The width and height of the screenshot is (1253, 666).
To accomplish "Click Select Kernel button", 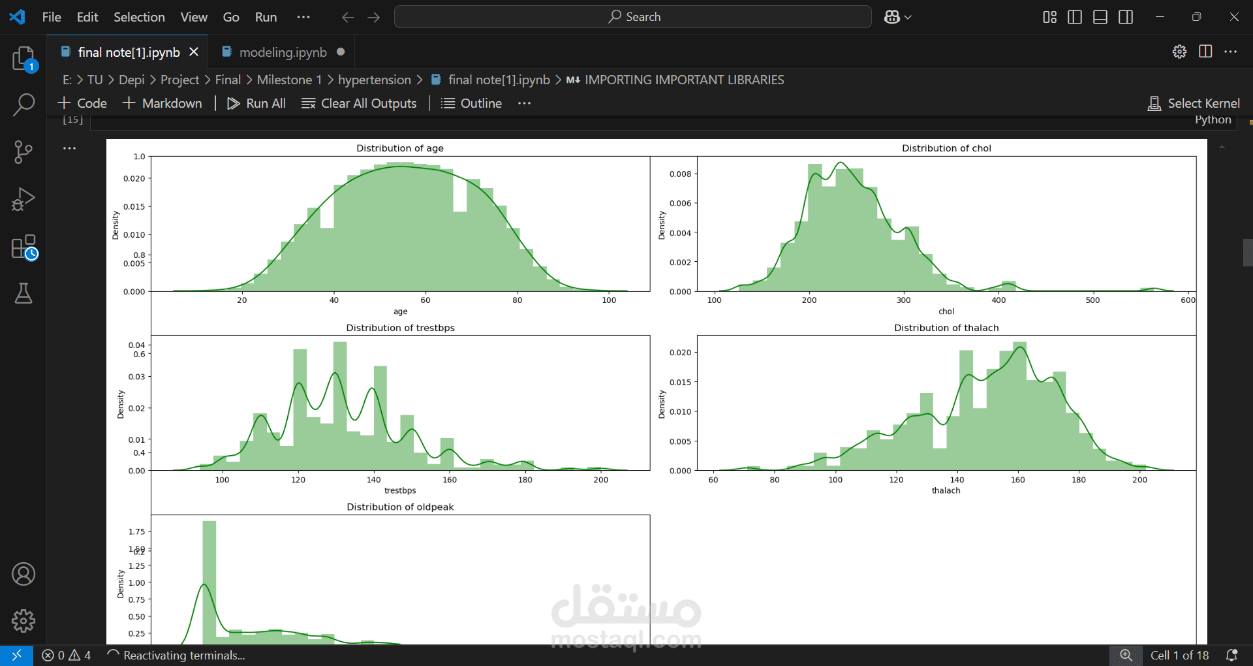I will pyautogui.click(x=1194, y=103).
